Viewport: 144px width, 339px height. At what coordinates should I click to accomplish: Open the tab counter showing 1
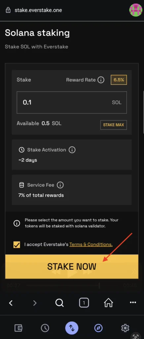tap(84, 303)
